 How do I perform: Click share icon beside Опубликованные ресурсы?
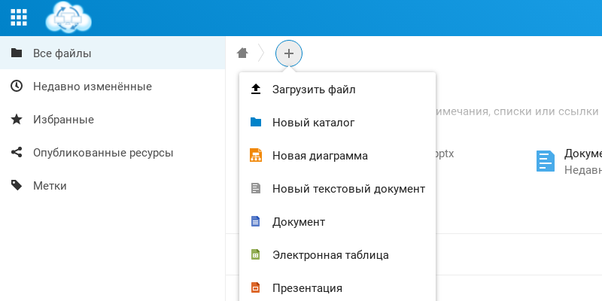[17, 153]
